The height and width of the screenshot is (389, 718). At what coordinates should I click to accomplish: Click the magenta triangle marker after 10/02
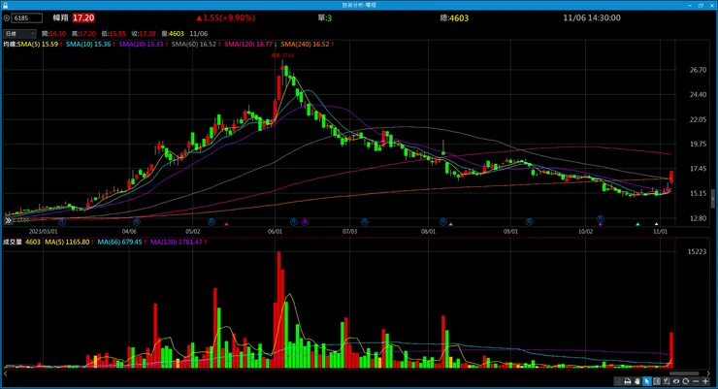click(x=601, y=224)
